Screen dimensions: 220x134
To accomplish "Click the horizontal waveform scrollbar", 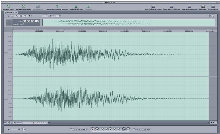I will [x=129, y=123].
